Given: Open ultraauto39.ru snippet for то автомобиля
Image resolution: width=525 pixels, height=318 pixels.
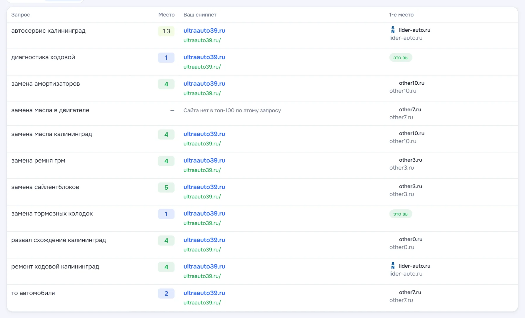Looking at the screenshot, I should click(204, 293).
